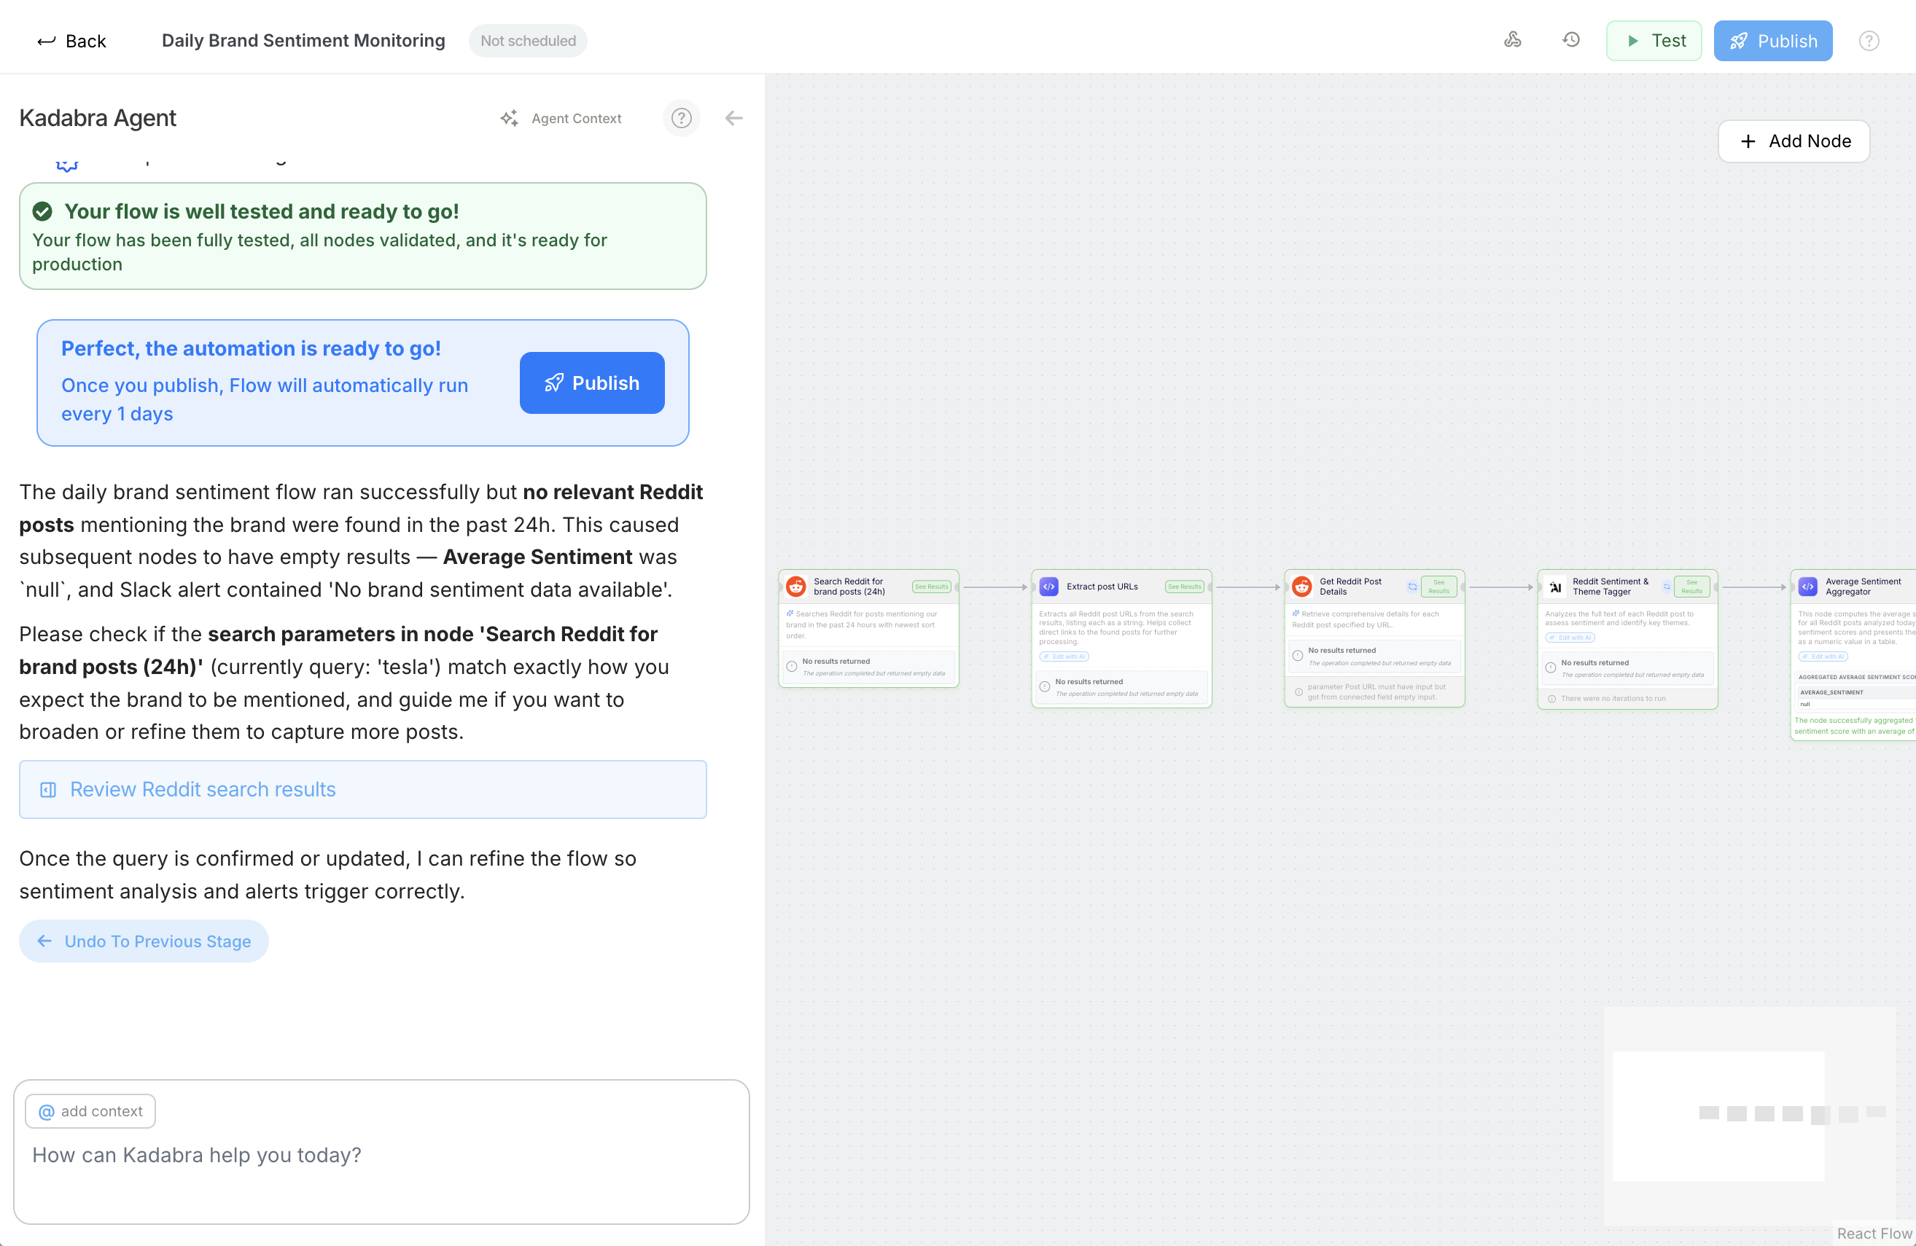Collapse the Kadabra Agent panel arrow
This screenshot has height=1246, width=1916.
(x=733, y=118)
